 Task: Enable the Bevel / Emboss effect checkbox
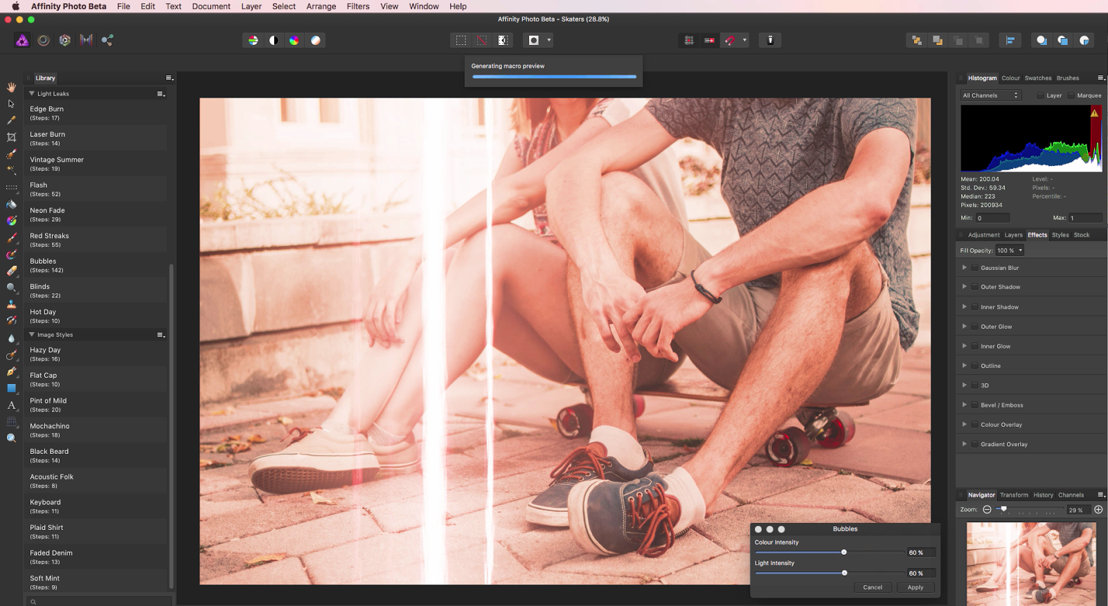click(x=974, y=405)
